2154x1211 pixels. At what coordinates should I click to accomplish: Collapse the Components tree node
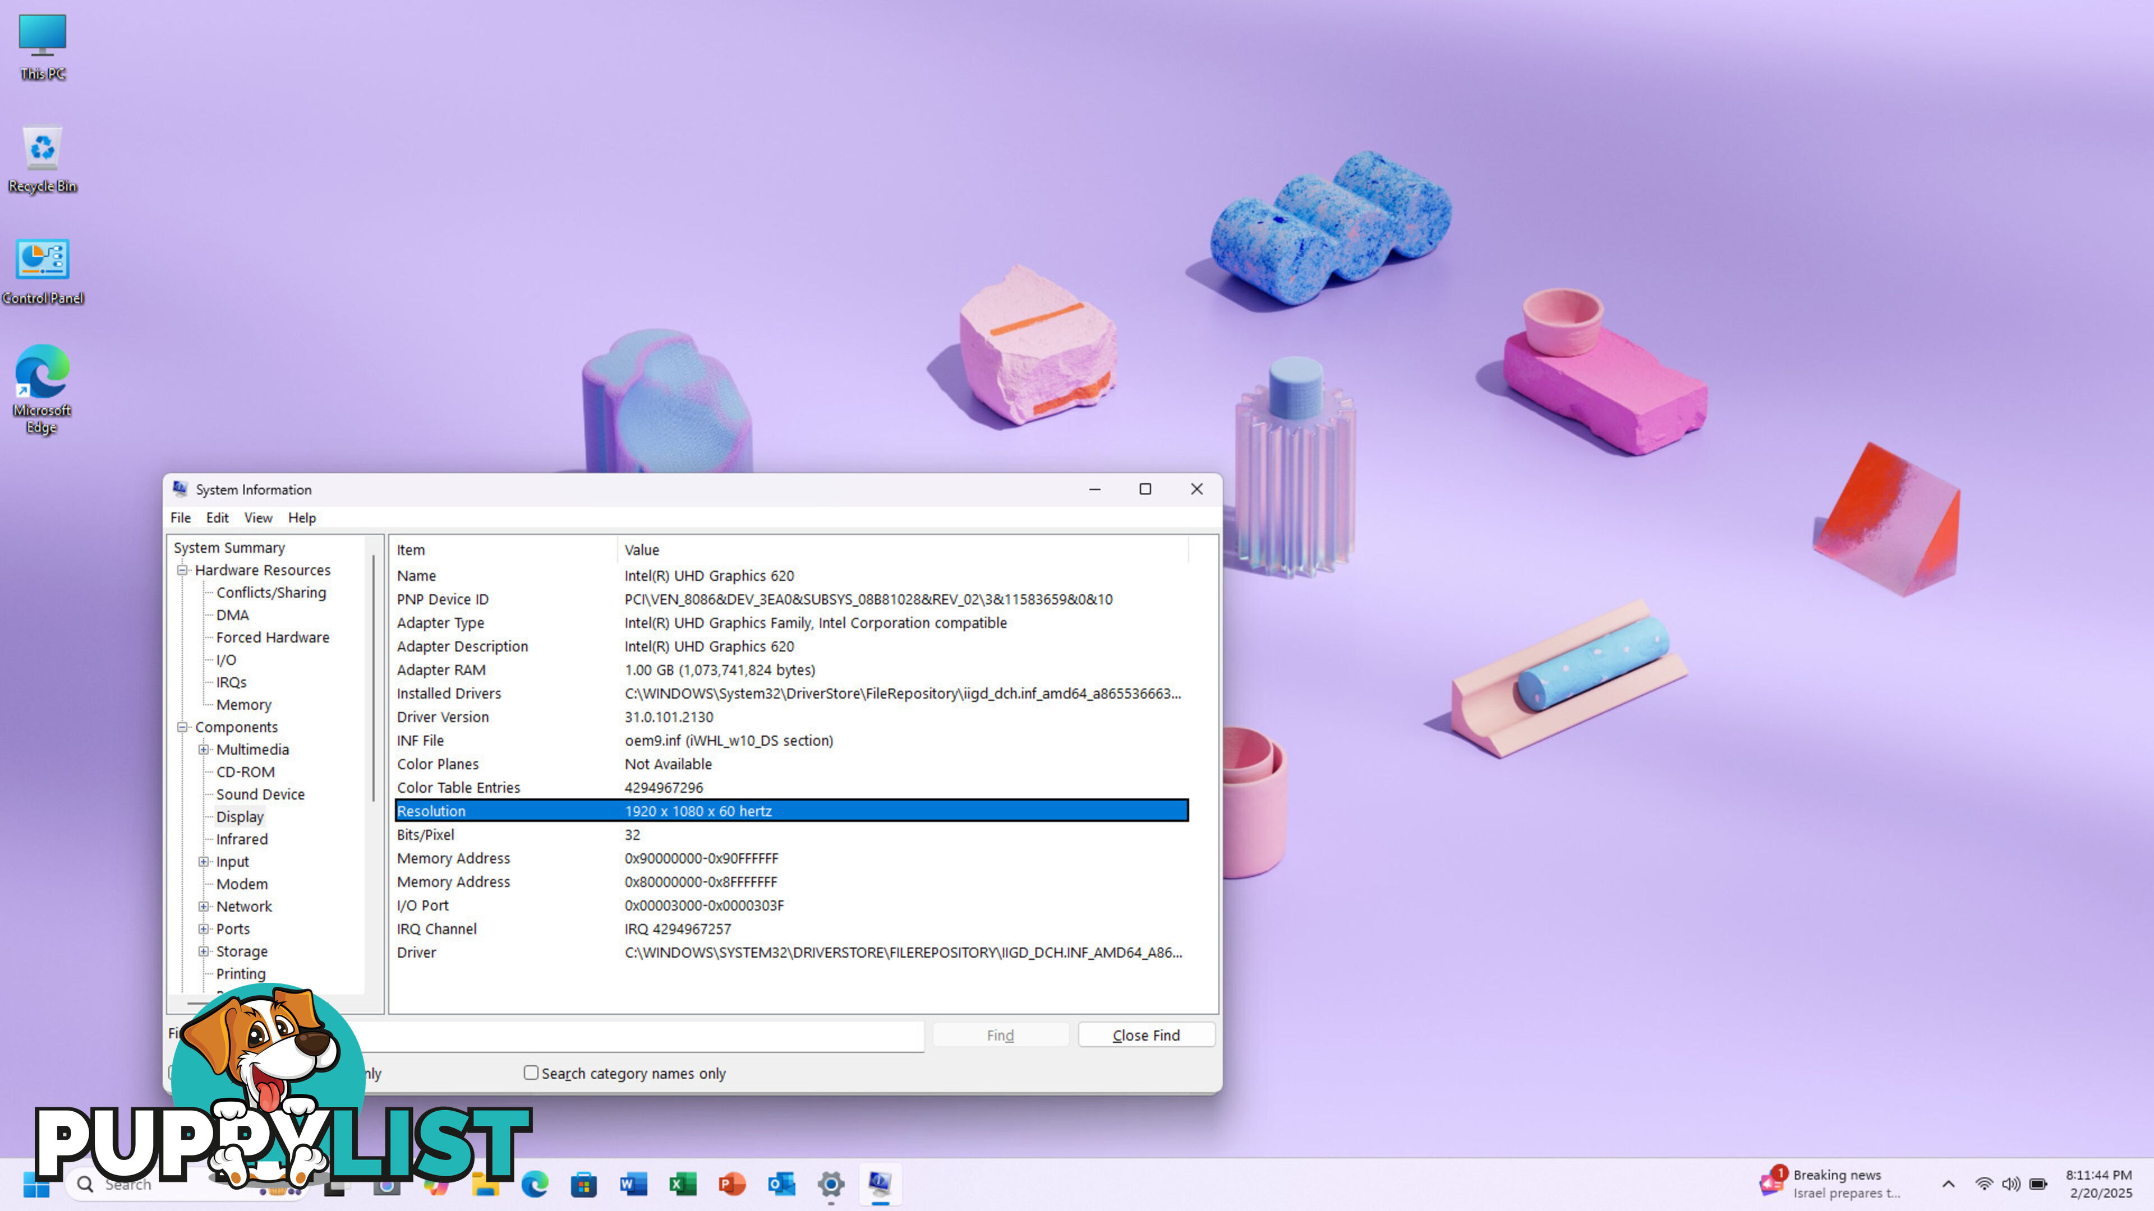coord(182,727)
